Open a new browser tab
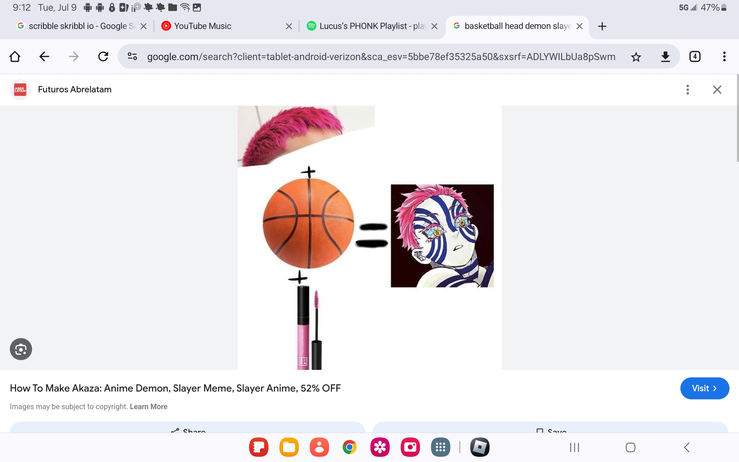The image size is (739, 462). [602, 26]
